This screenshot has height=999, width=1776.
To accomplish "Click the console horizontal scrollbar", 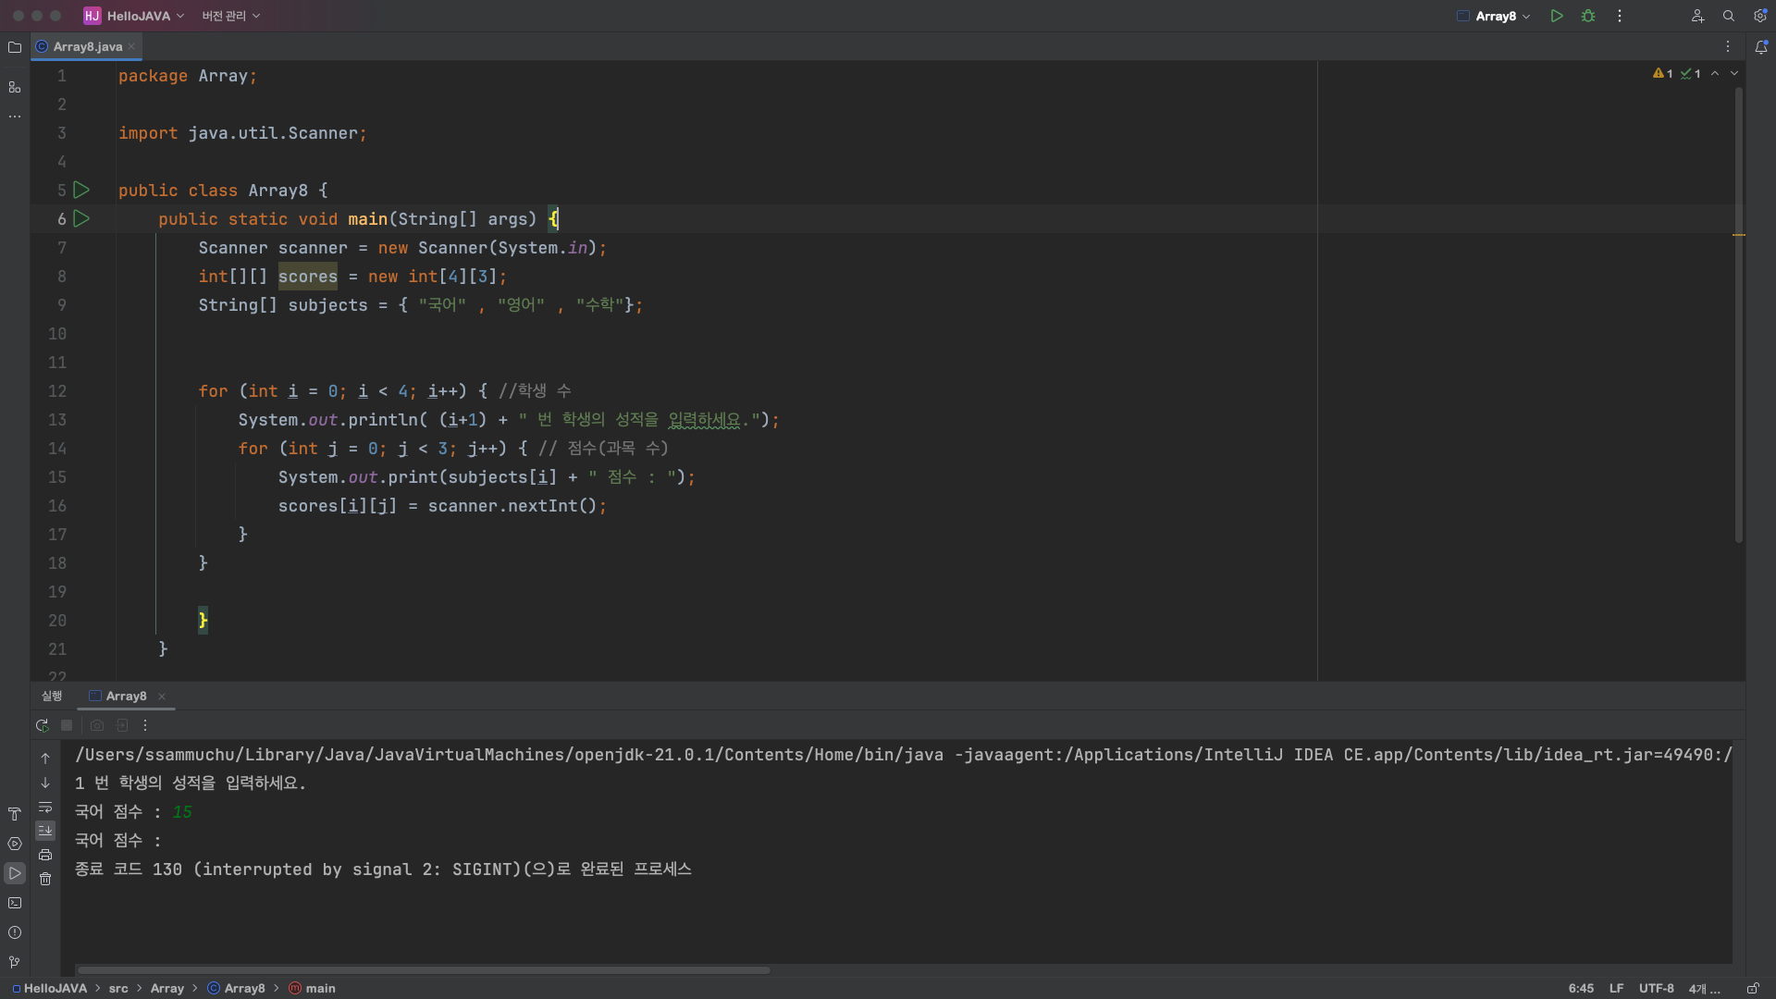I will click(423, 970).
